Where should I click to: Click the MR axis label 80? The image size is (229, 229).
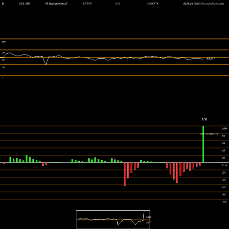click(224, 136)
